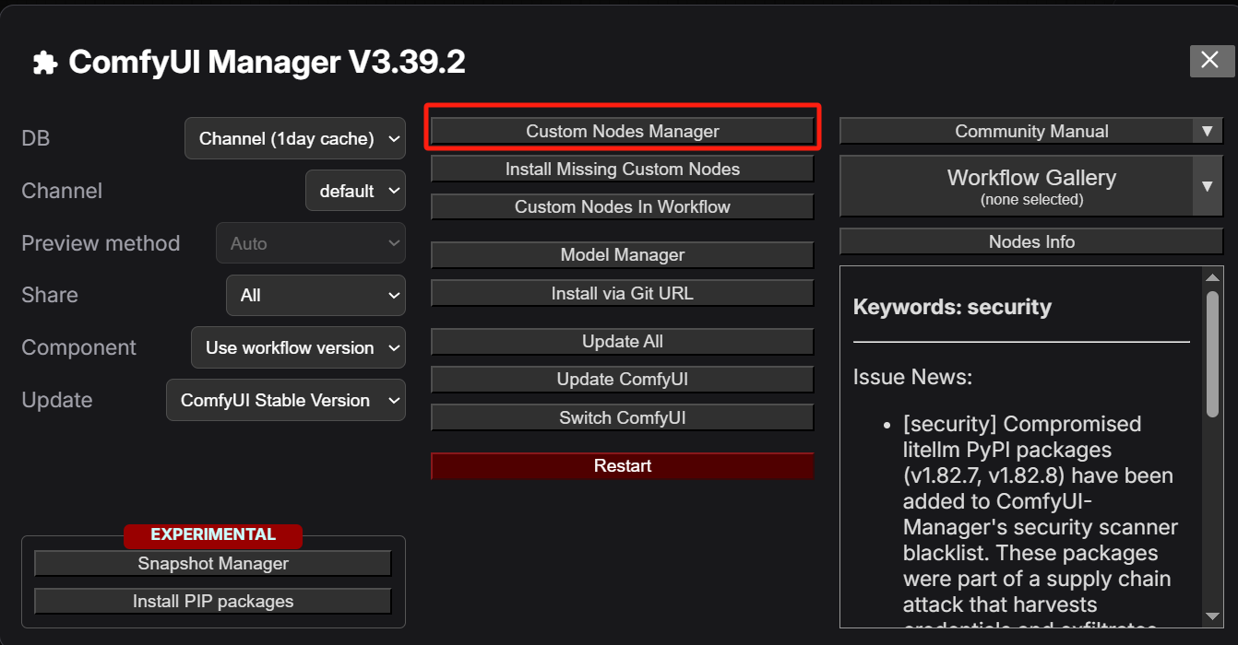Image resolution: width=1238 pixels, height=645 pixels.
Task: Click the puzzle piece icon beside title
Action: [43, 63]
